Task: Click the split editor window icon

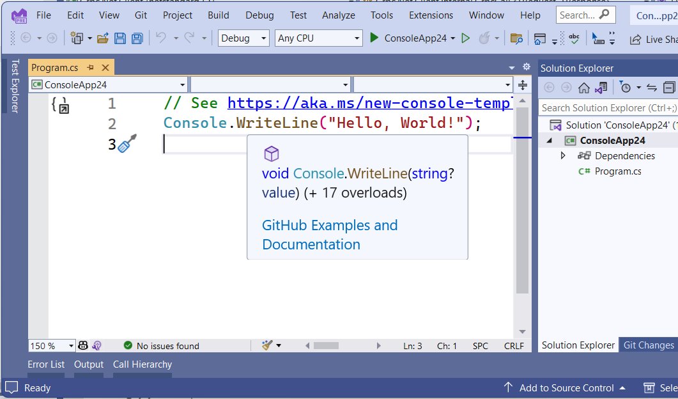Action: pyautogui.click(x=522, y=85)
